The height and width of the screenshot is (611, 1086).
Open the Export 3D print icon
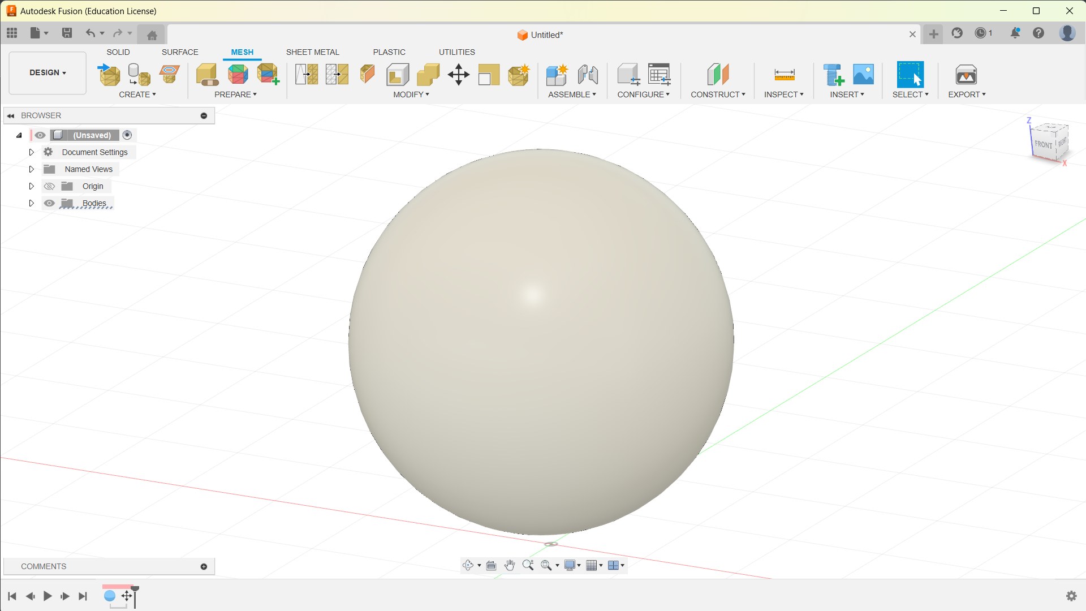[966, 74]
